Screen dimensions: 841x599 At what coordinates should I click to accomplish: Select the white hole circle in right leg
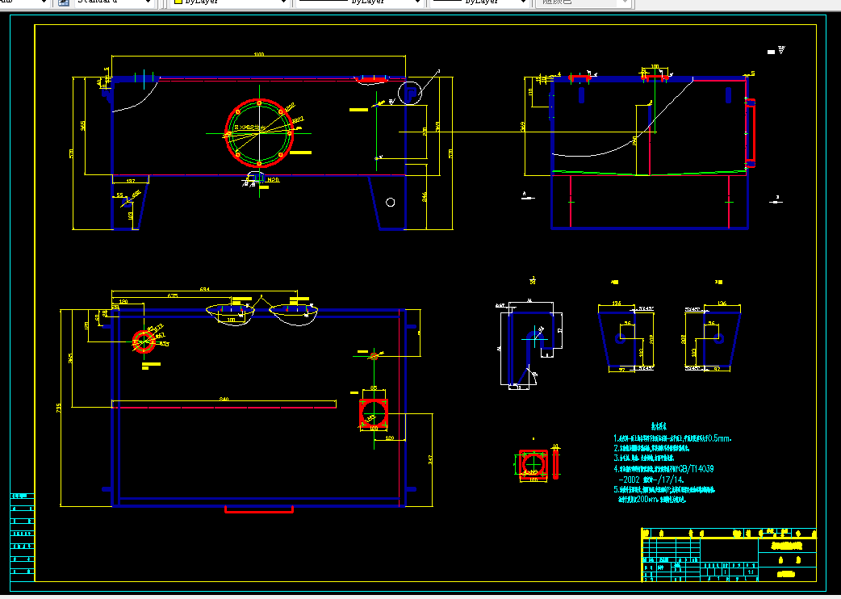[x=391, y=202]
